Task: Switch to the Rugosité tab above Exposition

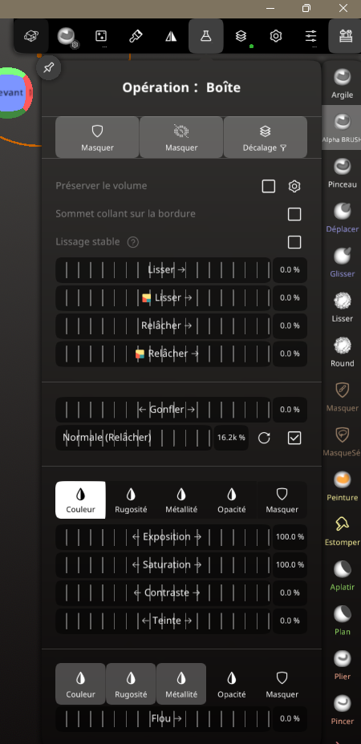Action: pyautogui.click(x=131, y=499)
